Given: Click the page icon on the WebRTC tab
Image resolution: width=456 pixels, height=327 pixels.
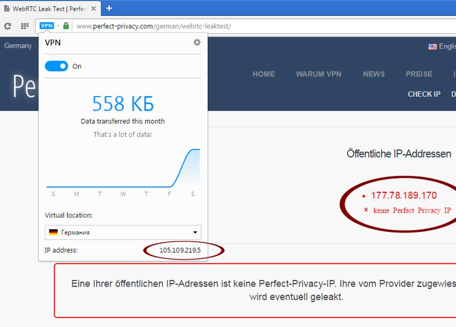Looking at the screenshot, I should 7,9.
